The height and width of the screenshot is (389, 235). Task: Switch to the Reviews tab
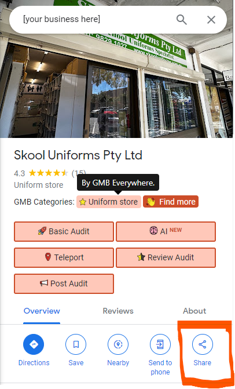pos(118,311)
